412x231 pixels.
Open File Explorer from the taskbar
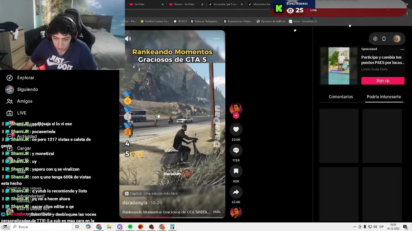(109, 227)
